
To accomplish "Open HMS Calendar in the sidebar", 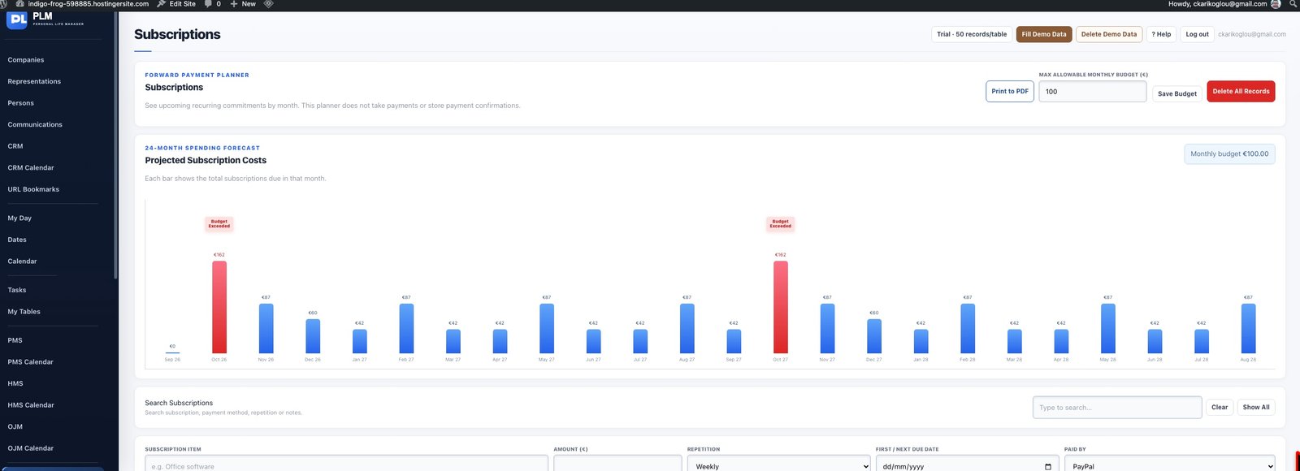I will [31, 404].
